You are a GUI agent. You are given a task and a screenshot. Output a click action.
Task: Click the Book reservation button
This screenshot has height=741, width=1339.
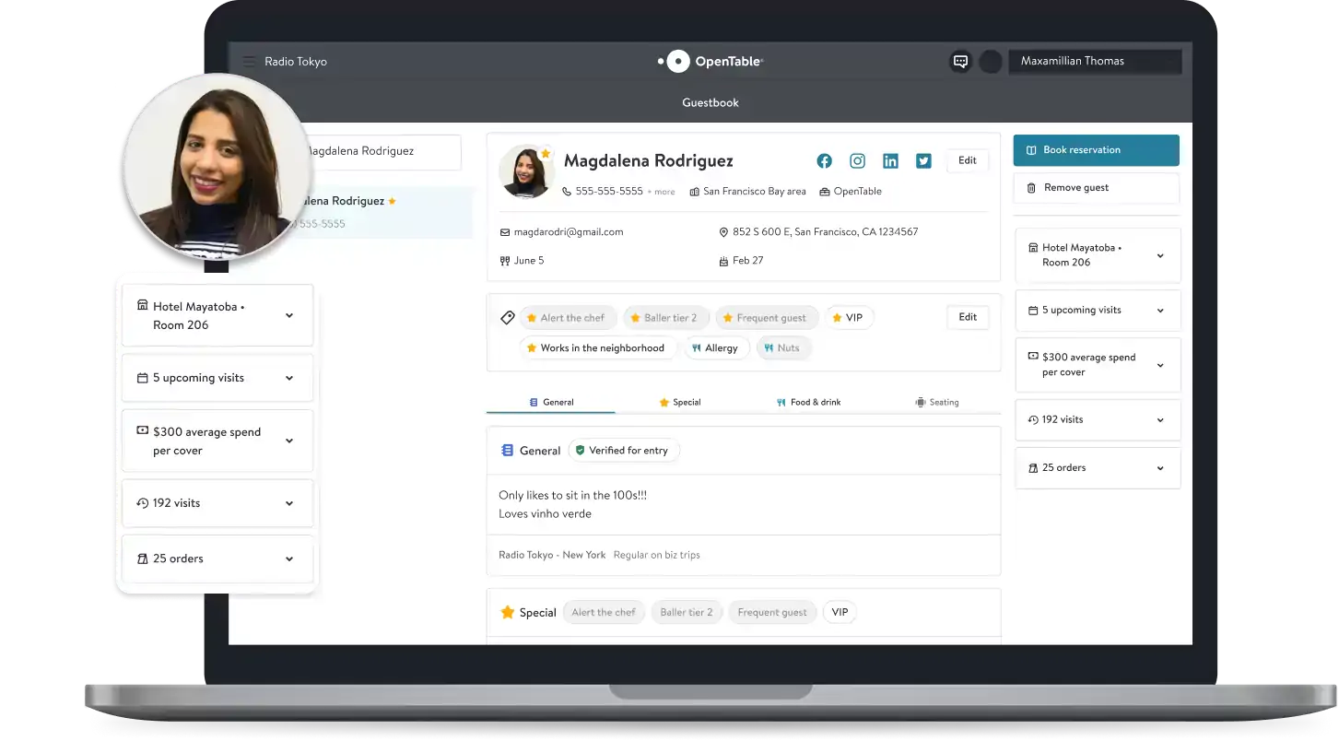click(1096, 150)
